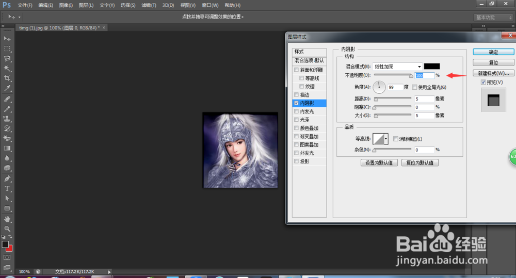Select the Brush tool
The height and width of the screenshot is (278, 516).
(7, 109)
